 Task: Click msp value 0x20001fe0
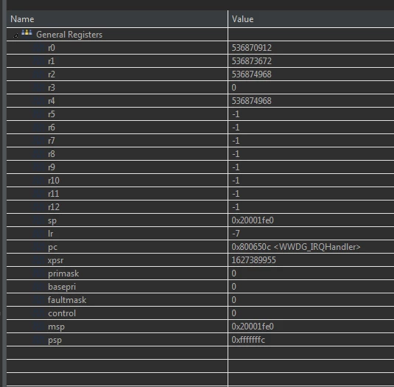(x=253, y=327)
